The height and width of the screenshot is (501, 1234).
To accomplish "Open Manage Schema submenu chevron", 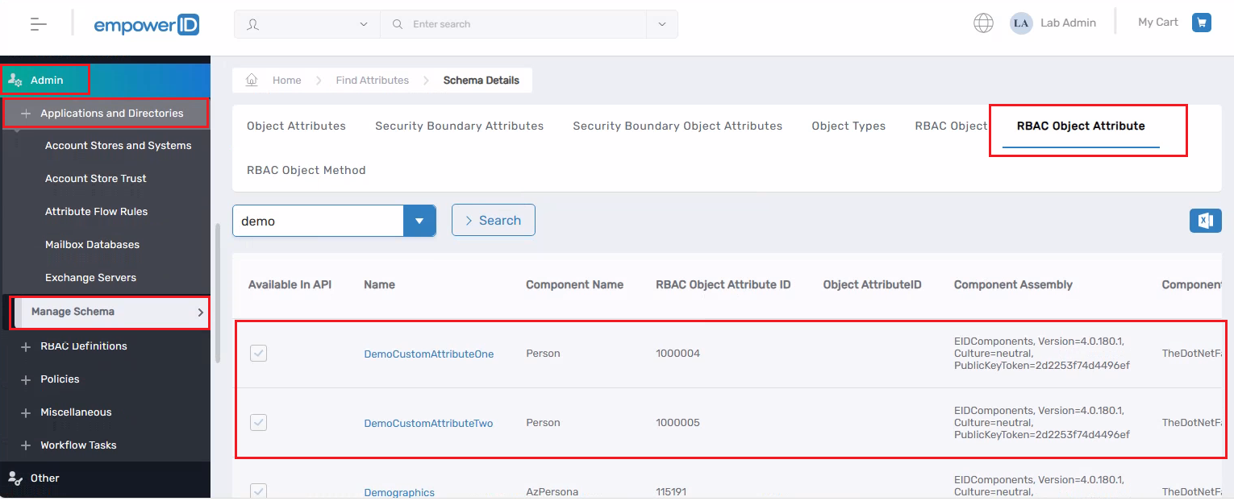I will [201, 313].
